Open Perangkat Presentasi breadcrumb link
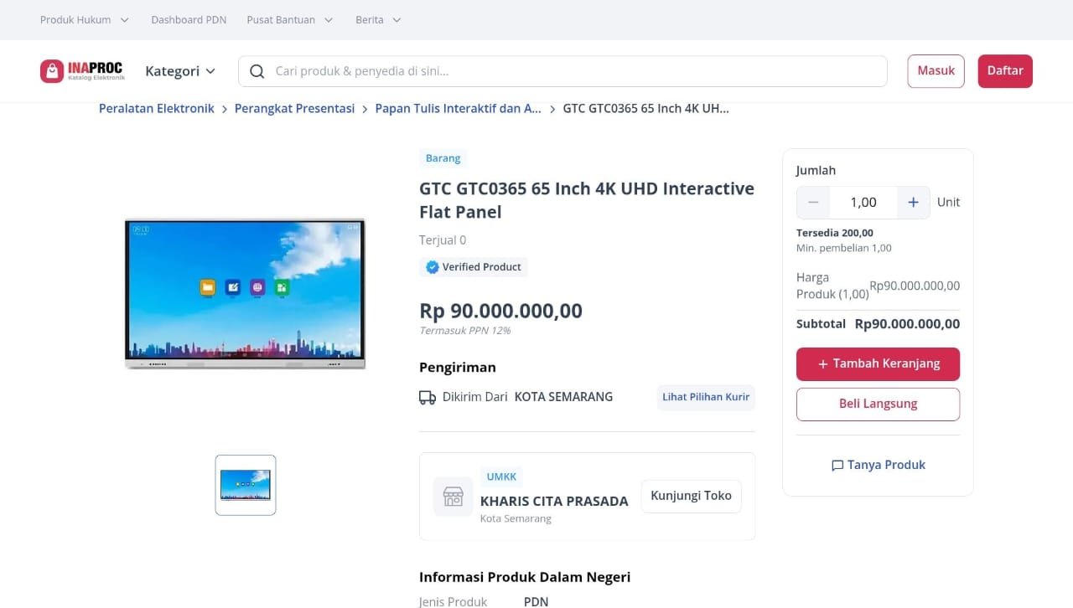This screenshot has height=608, width=1073. click(x=294, y=109)
